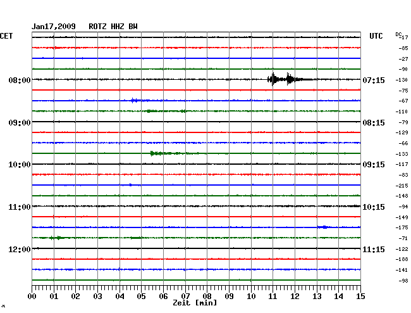Select the 10:00 CET time label
411x313 pixels.
pyautogui.click(x=20, y=165)
